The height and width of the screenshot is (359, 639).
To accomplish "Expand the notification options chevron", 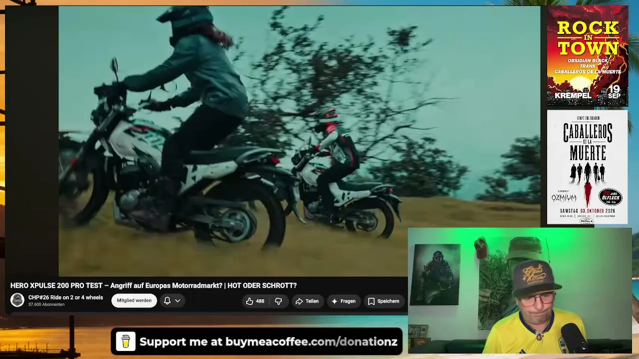I will coord(177,301).
